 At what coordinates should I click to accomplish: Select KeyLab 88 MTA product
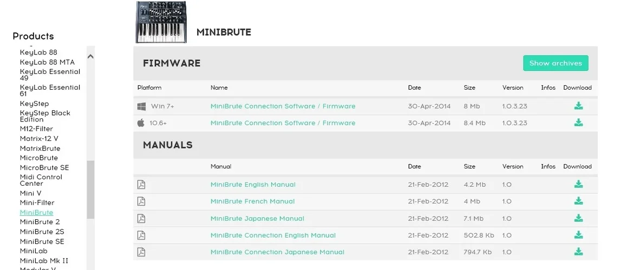(x=47, y=62)
